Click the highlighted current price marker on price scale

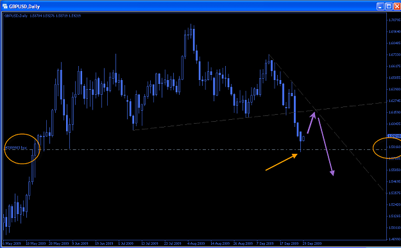tap(394, 136)
